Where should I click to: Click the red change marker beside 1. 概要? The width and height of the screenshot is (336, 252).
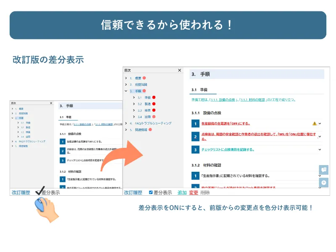pyautogui.click(x=144, y=78)
